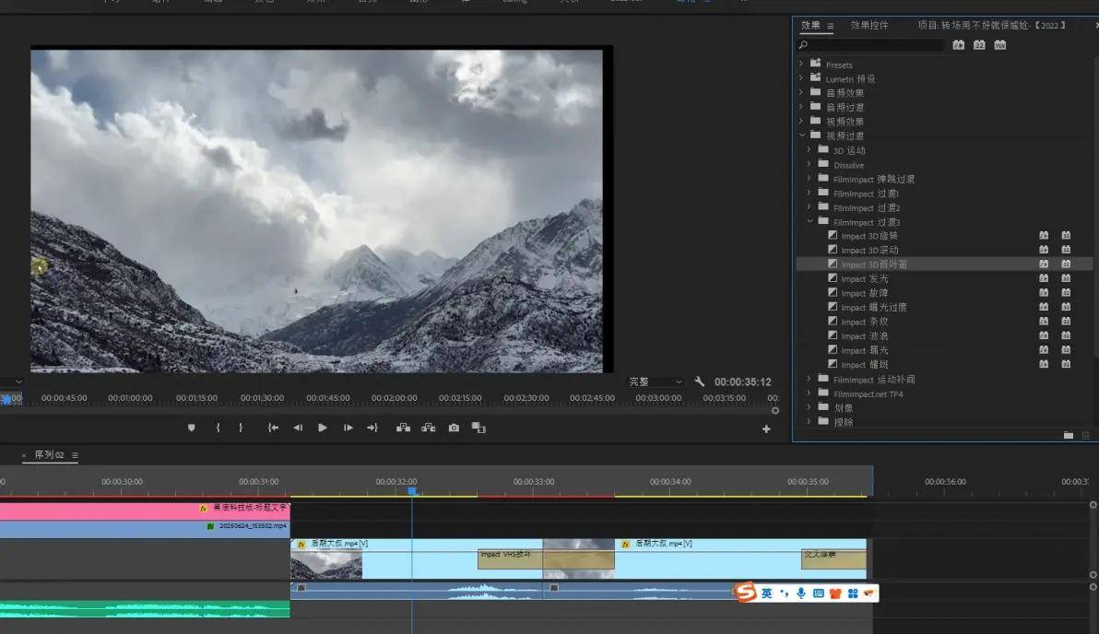The width and height of the screenshot is (1099, 634).
Task: Expand 视频效果 folder
Action: (801, 121)
